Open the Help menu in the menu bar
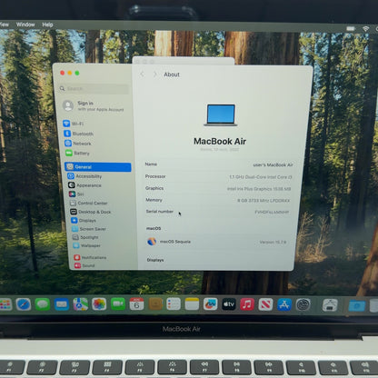 tap(47, 25)
